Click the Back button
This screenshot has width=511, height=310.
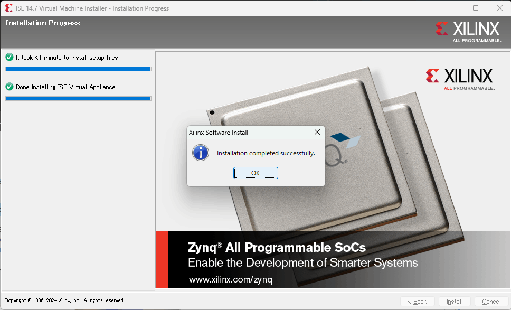417,302
